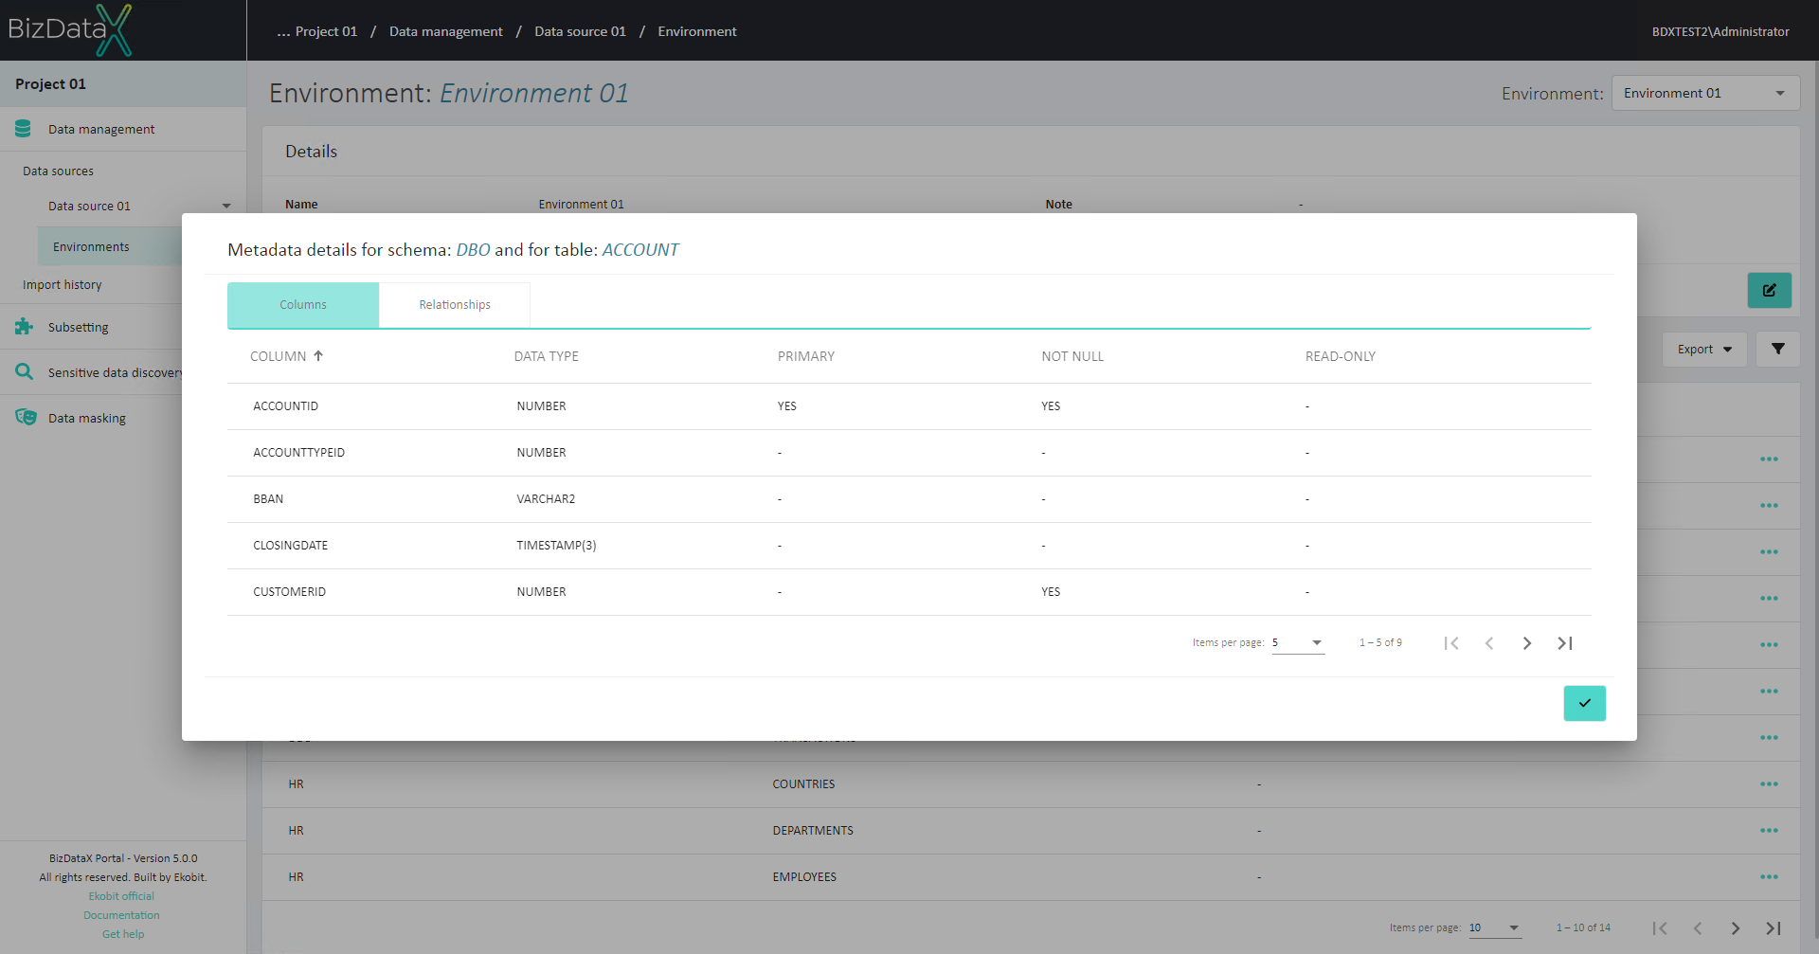This screenshot has width=1819, height=954.
Task: Go to the next page in the dialog
Action: [1527, 643]
